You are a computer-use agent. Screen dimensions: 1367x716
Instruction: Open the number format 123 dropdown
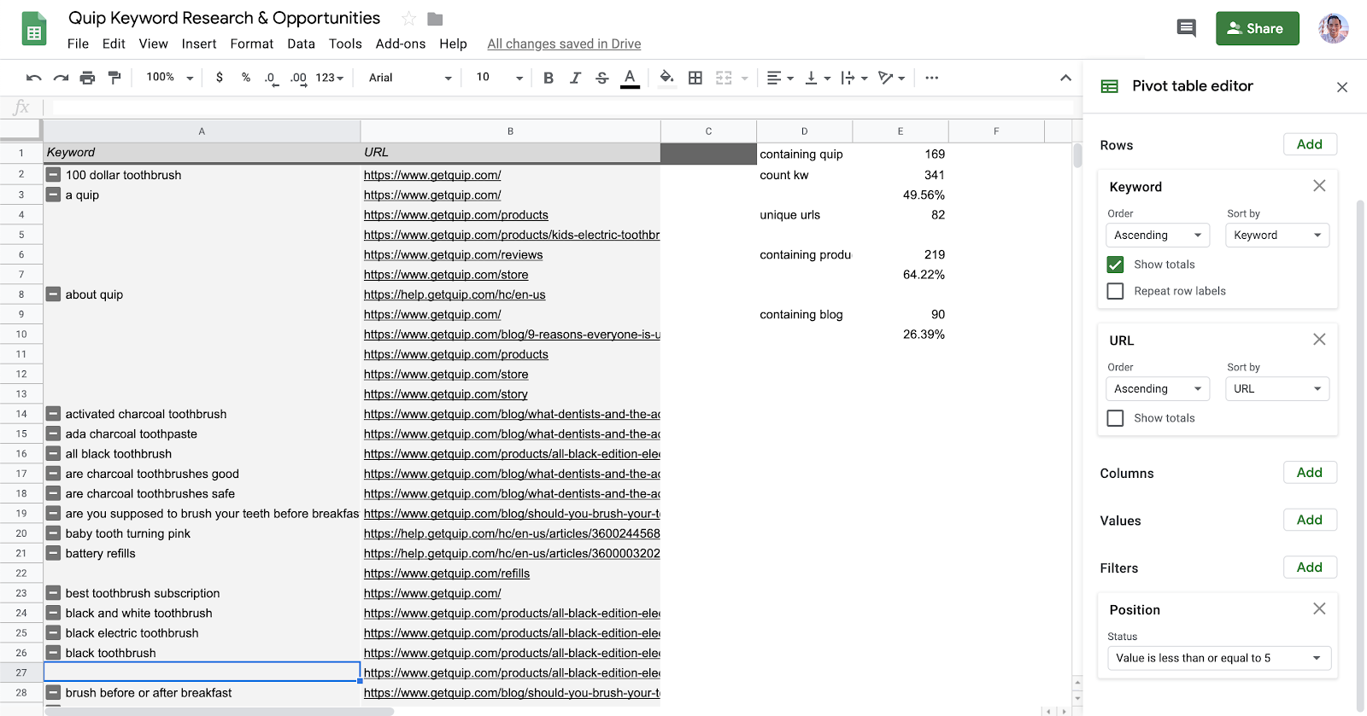coord(330,78)
